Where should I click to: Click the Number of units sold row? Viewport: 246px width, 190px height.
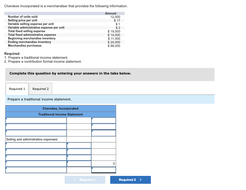pyautogui.click(x=64, y=17)
